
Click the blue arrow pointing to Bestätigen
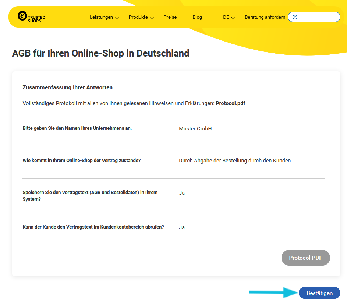pyautogui.click(x=273, y=293)
